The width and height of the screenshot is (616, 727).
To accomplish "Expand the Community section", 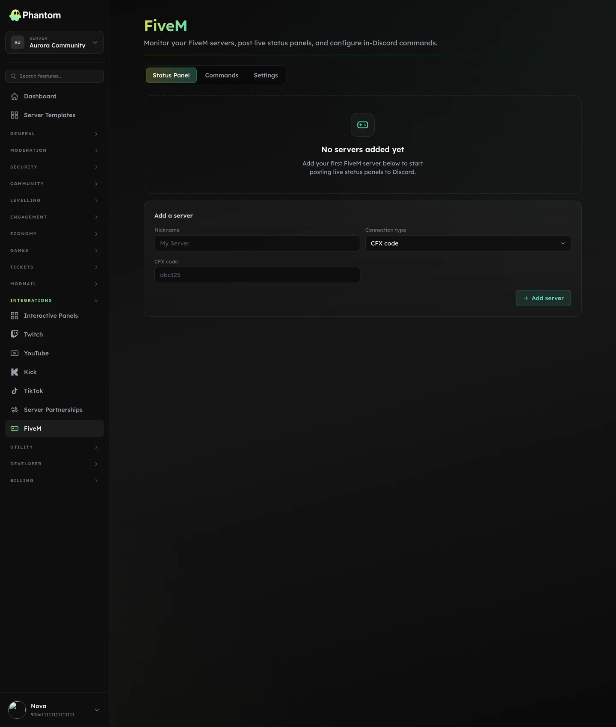I will (54, 184).
